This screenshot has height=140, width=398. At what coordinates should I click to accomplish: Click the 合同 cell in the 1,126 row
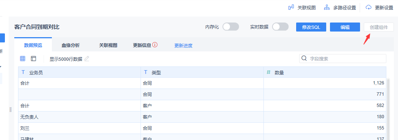tap(202, 83)
